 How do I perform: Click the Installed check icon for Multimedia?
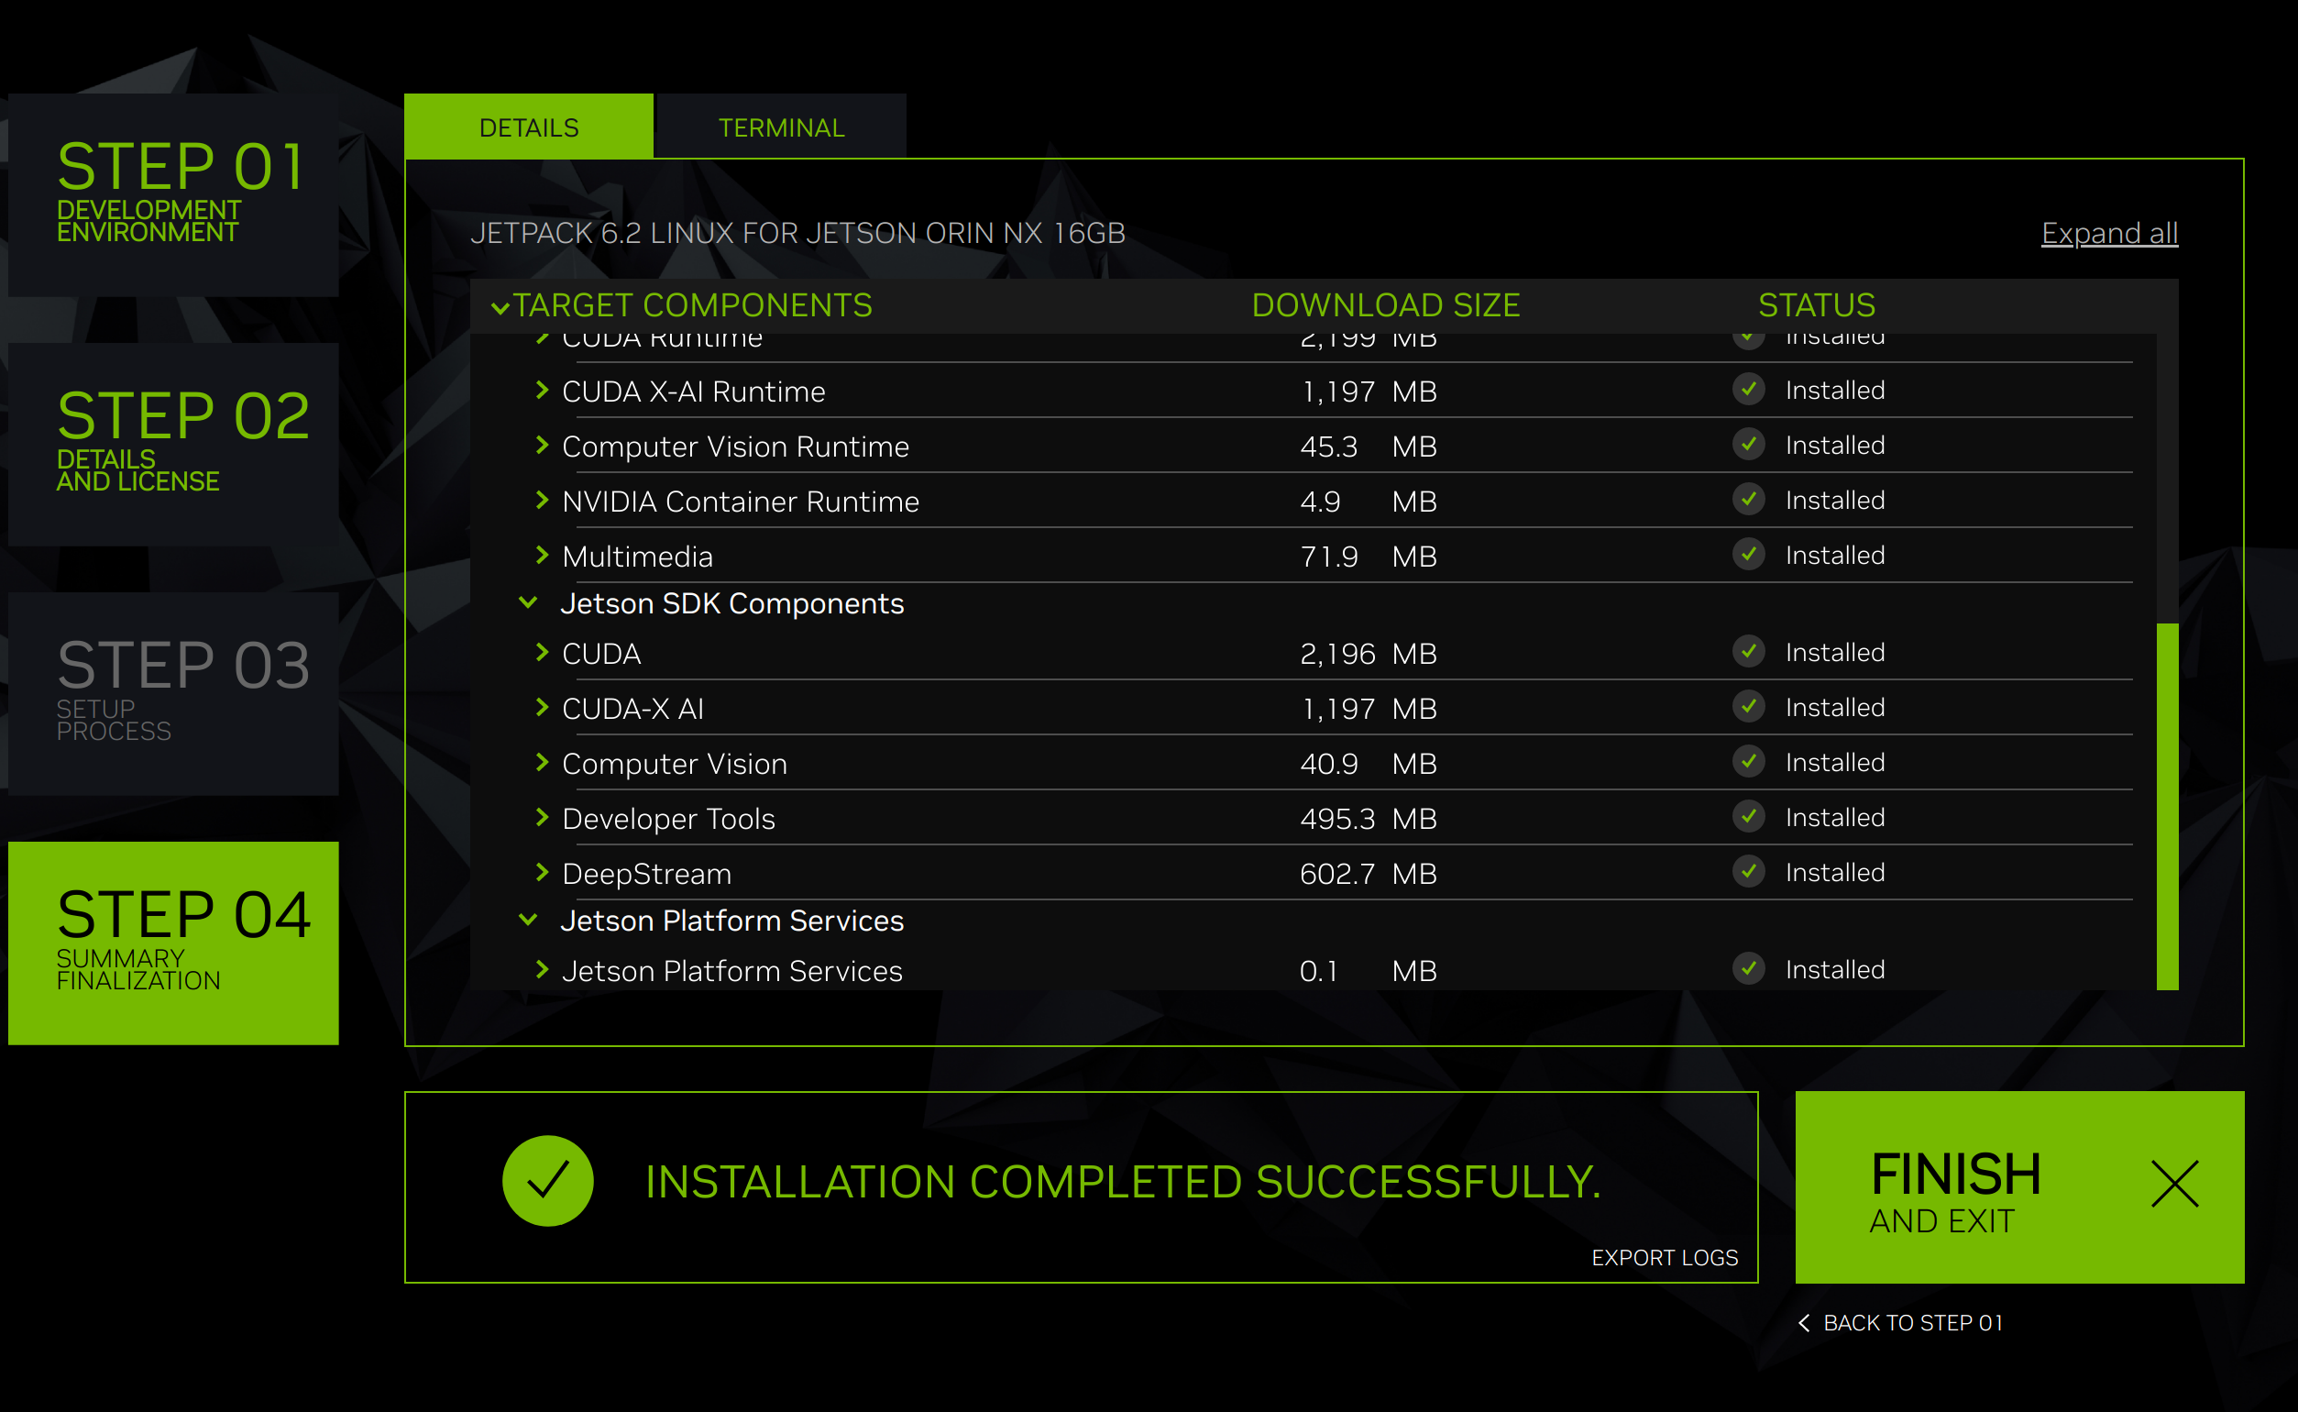pos(1748,555)
